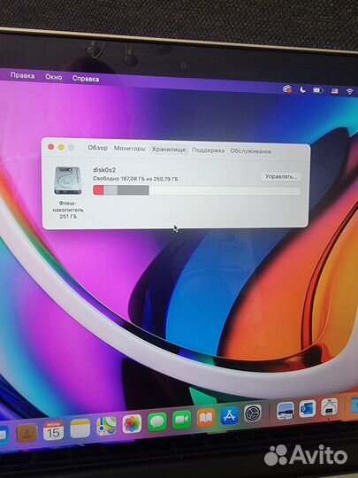Click the dark gray storage bar segment

pos(133,190)
